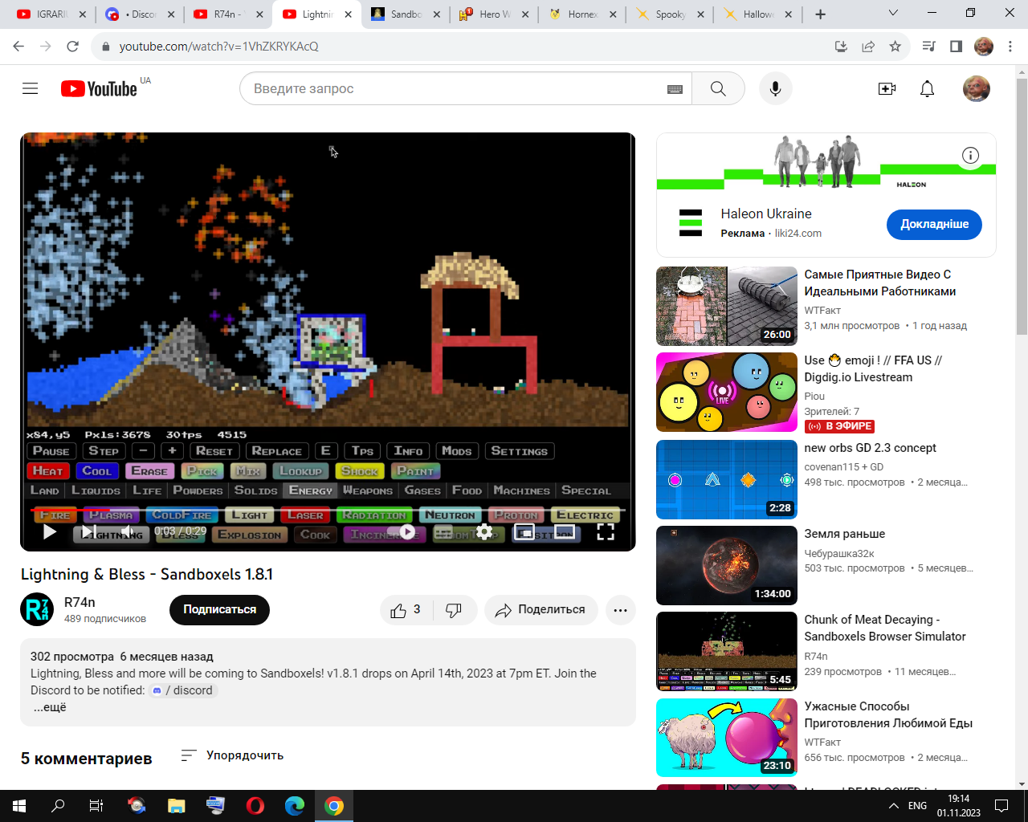Viewport: 1028px width, 822px height.
Task: Open the 23:10 Ужасные Способы thumbnail
Action: [727, 738]
